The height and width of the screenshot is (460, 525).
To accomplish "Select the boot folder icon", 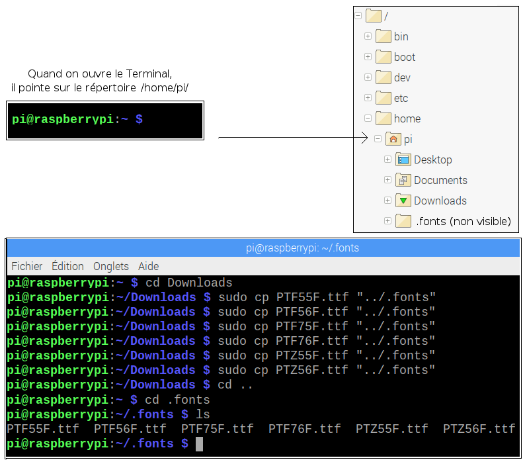I will 384,57.
